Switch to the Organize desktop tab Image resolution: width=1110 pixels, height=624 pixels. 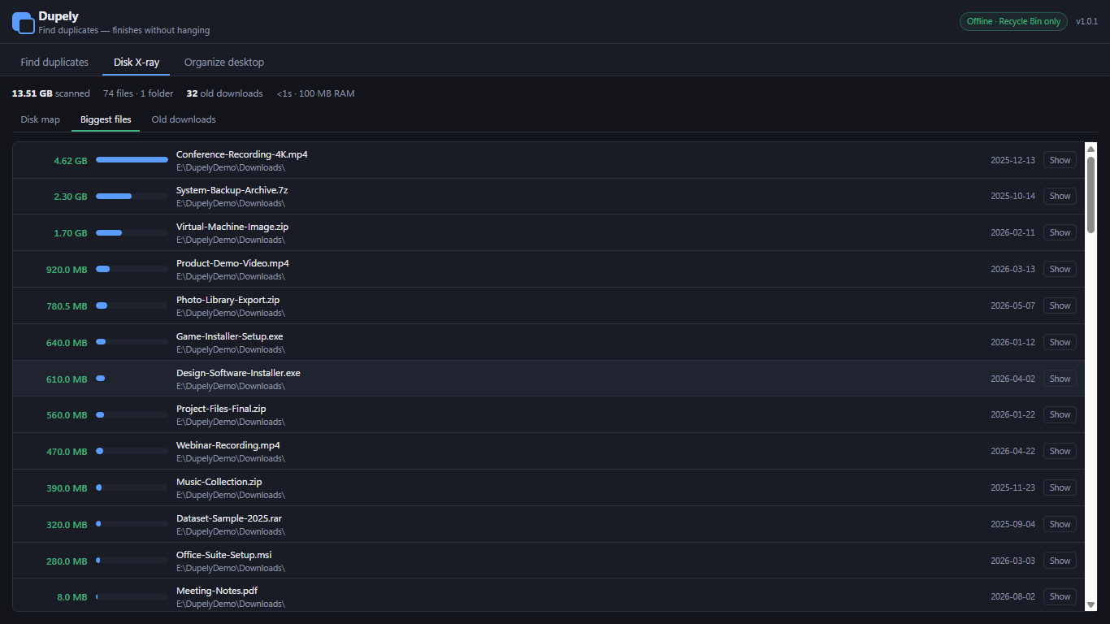[224, 62]
